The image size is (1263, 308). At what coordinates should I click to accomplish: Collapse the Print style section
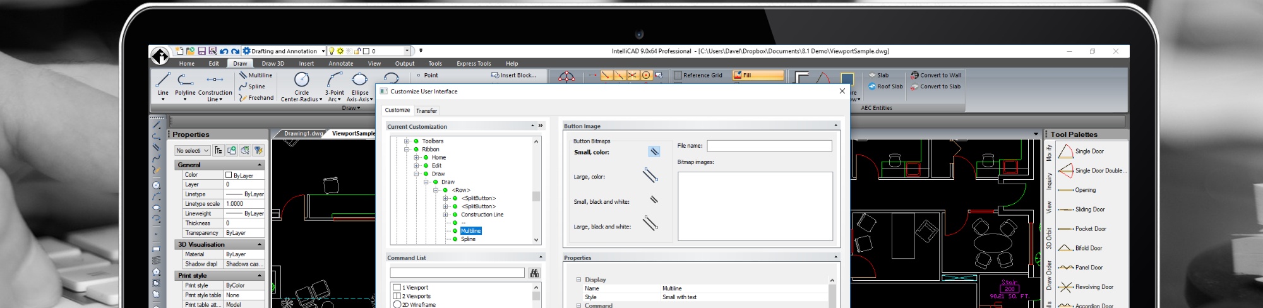point(259,276)
